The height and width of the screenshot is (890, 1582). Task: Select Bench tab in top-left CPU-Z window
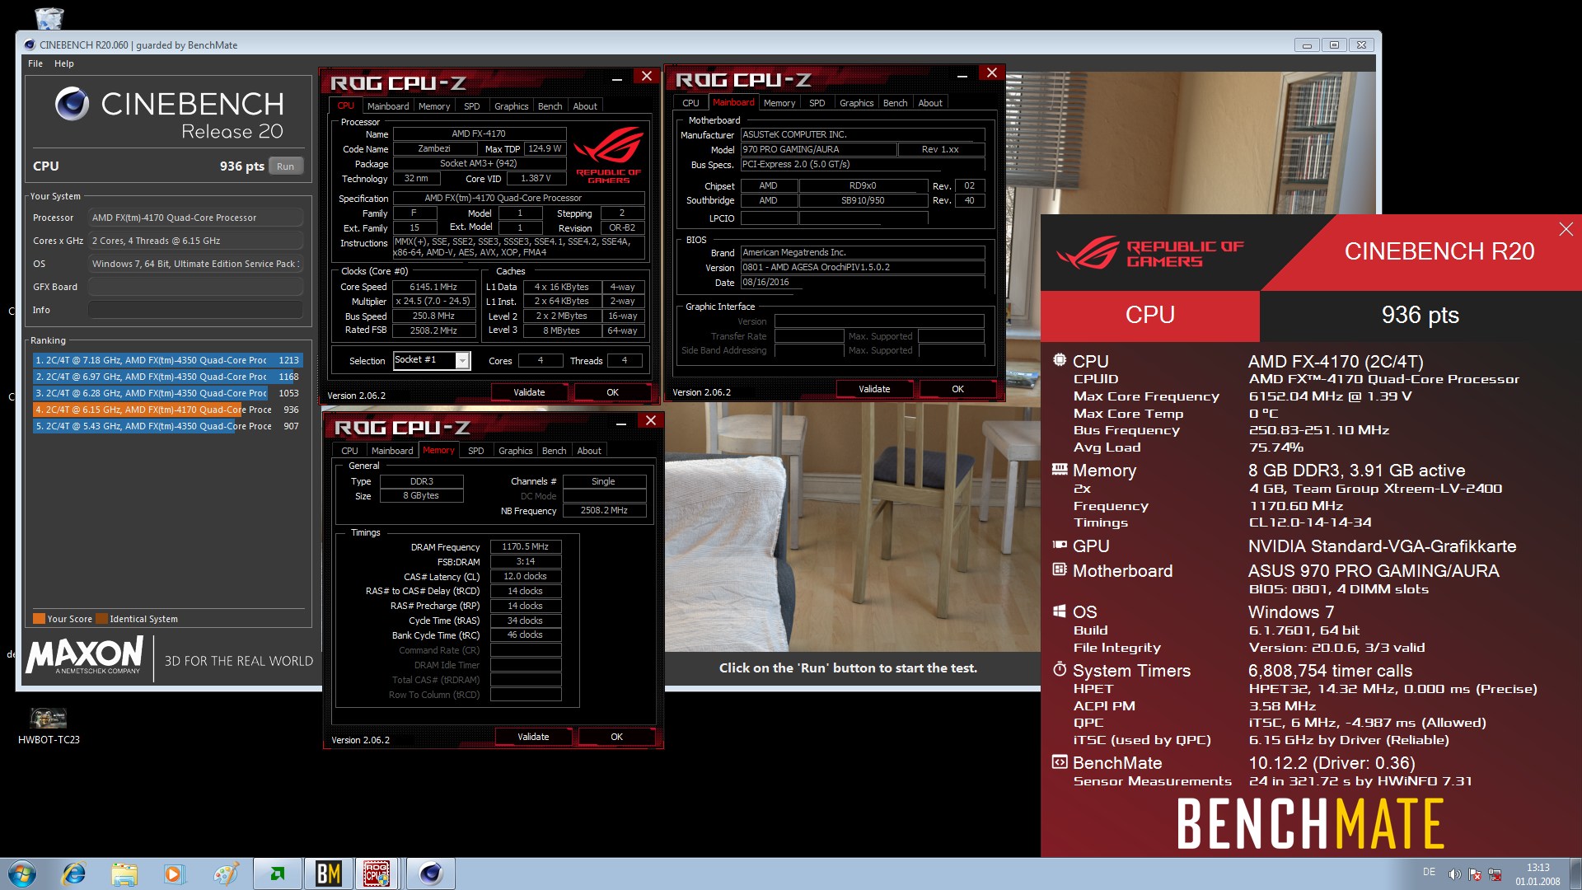tap(550, 106)
